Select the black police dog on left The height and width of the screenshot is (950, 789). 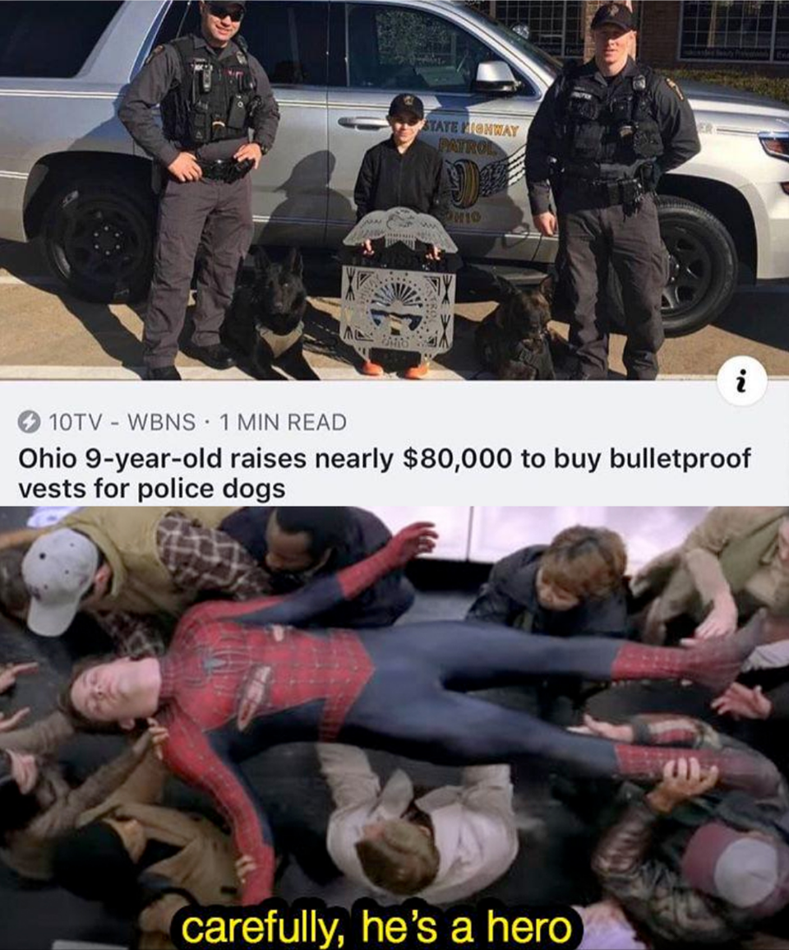click(x=270, y=313)
